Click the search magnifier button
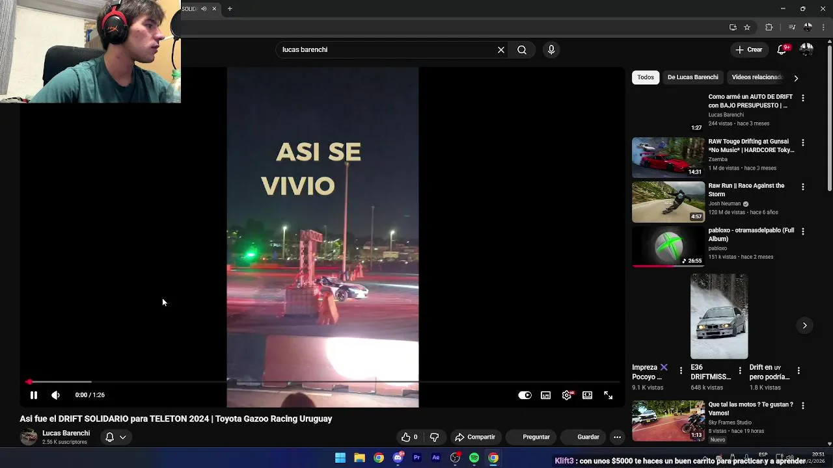The height and width of the screenshot is (468, 833). [522, 49]
